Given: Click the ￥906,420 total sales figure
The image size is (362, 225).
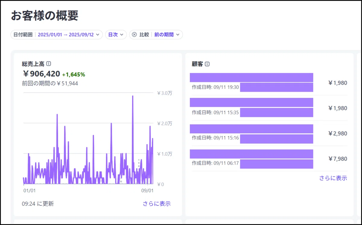Looking at the screenshot, I should pos(41,74).
